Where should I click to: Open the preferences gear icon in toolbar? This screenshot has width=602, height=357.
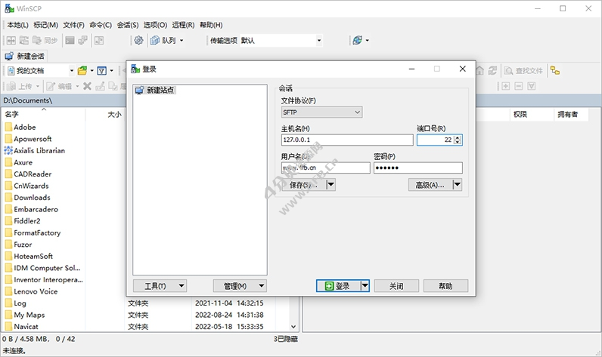click(138, 40)
